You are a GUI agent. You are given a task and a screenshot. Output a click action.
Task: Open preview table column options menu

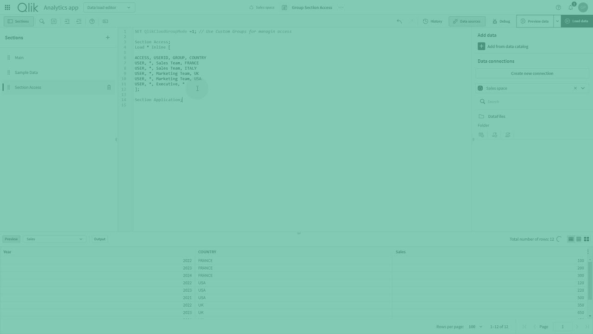click(588, 252)
